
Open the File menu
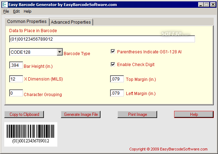tap(6, 11)
